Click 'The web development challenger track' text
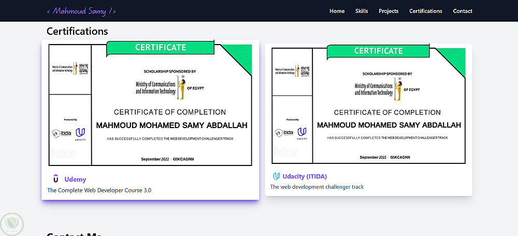Screen dimensions: 518x236 [317, 187]
